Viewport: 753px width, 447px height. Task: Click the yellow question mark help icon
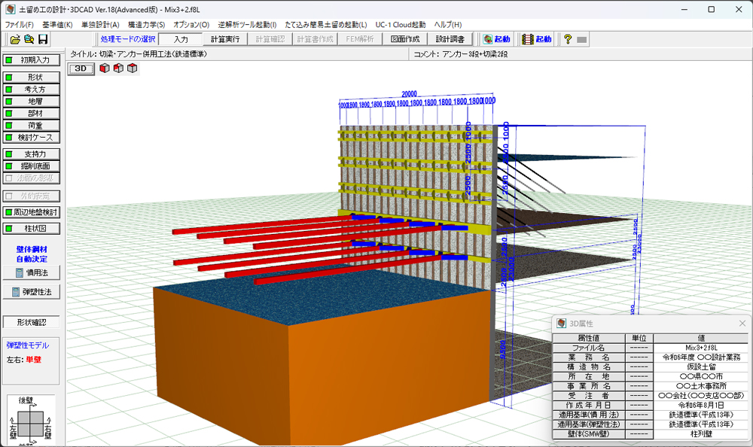568,39
